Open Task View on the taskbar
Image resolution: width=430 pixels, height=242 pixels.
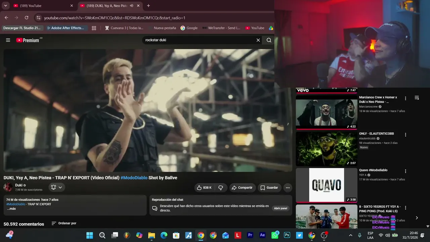tap(115, 235)
